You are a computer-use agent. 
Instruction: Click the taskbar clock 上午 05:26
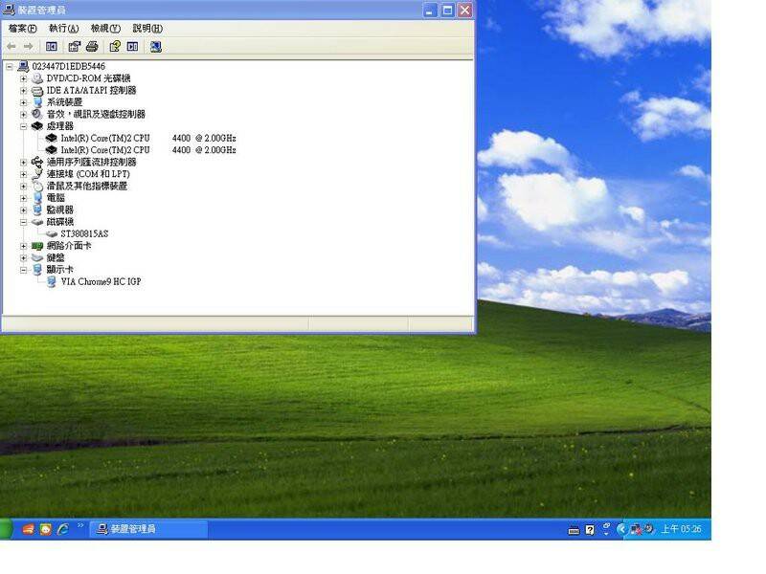pos(681,529)
